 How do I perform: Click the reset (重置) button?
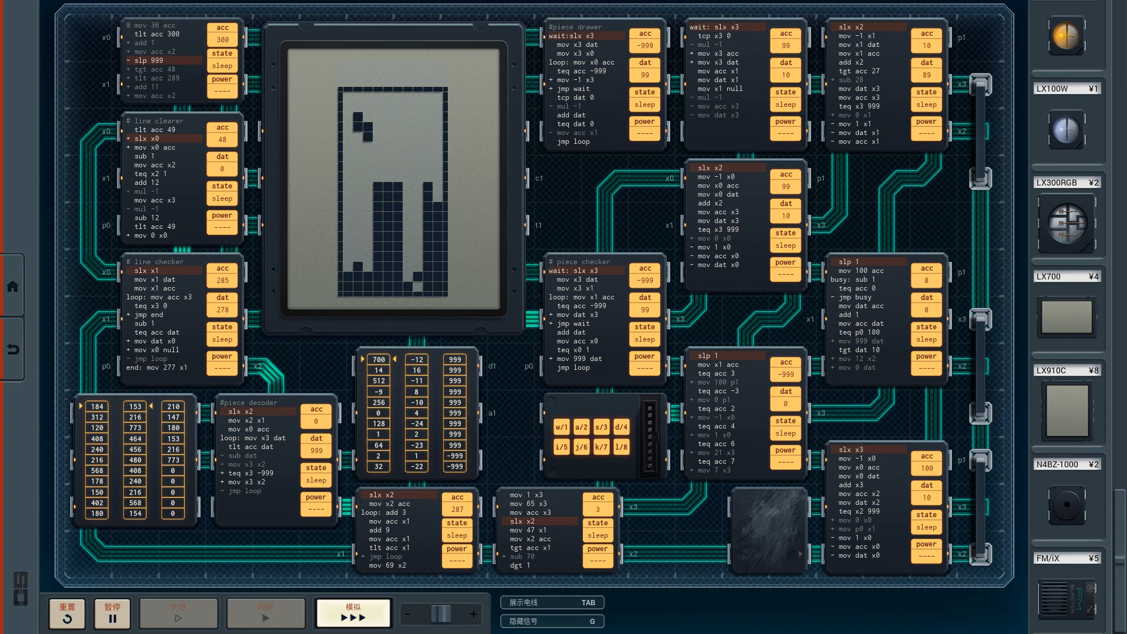tap(67, 613)
